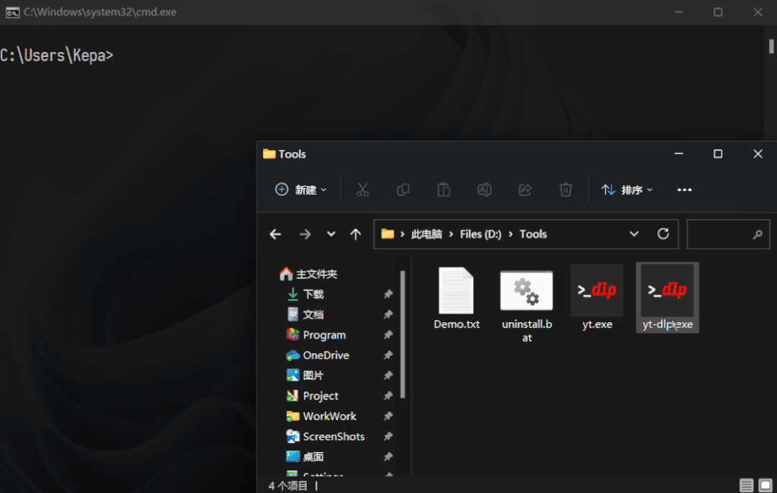The image size is (777, 493).
Task: Switch to large icons view in status bar
Action: 765,485
